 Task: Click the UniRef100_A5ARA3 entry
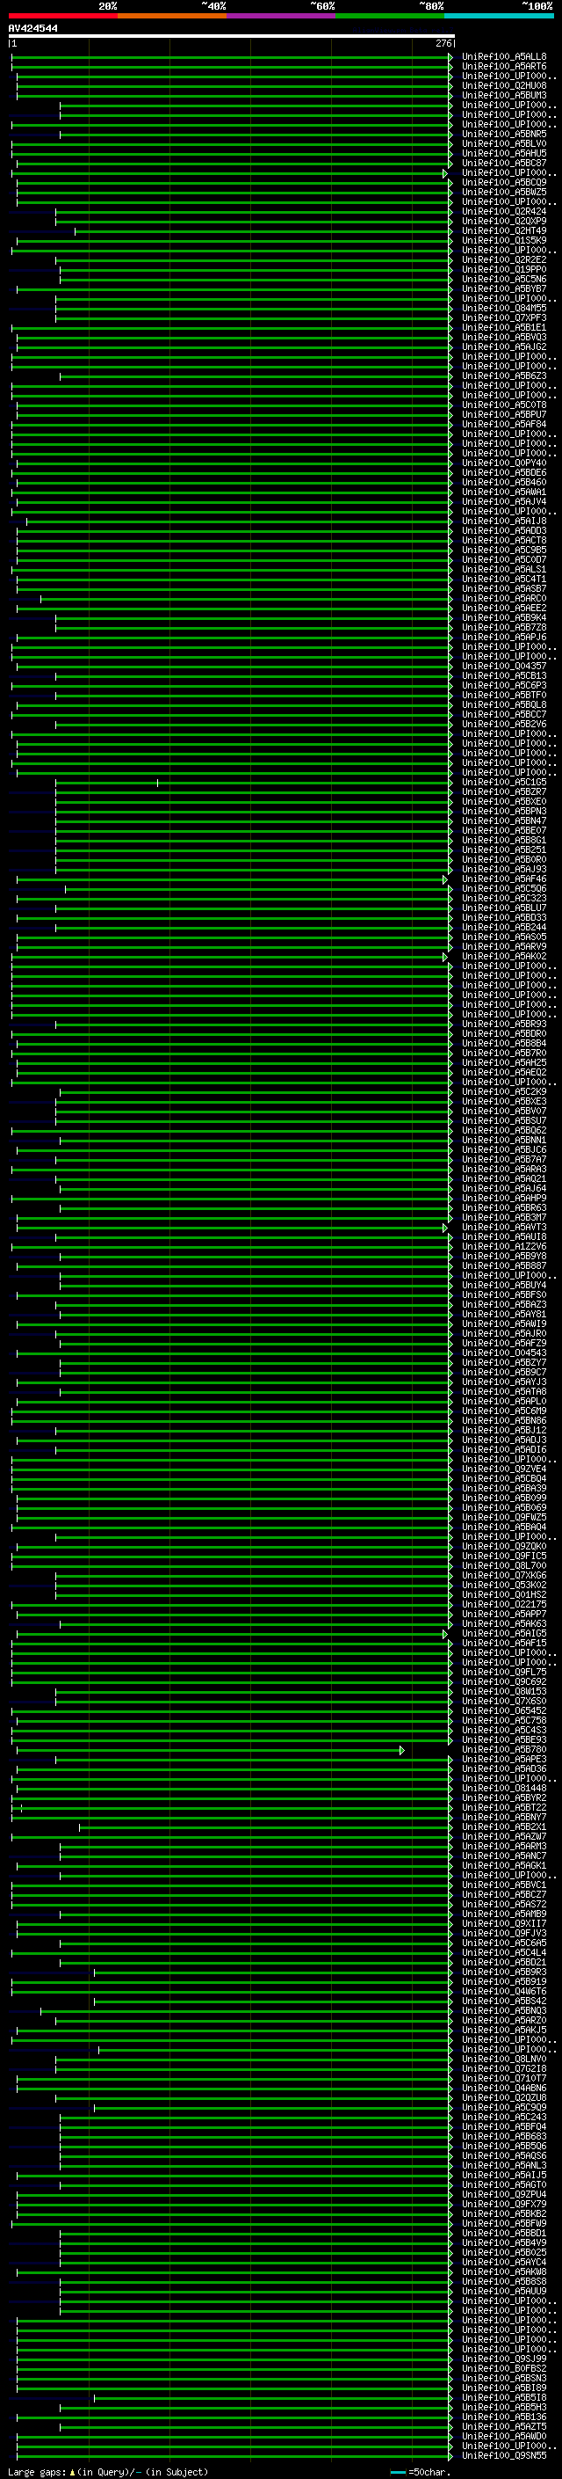coord(504,1169)
